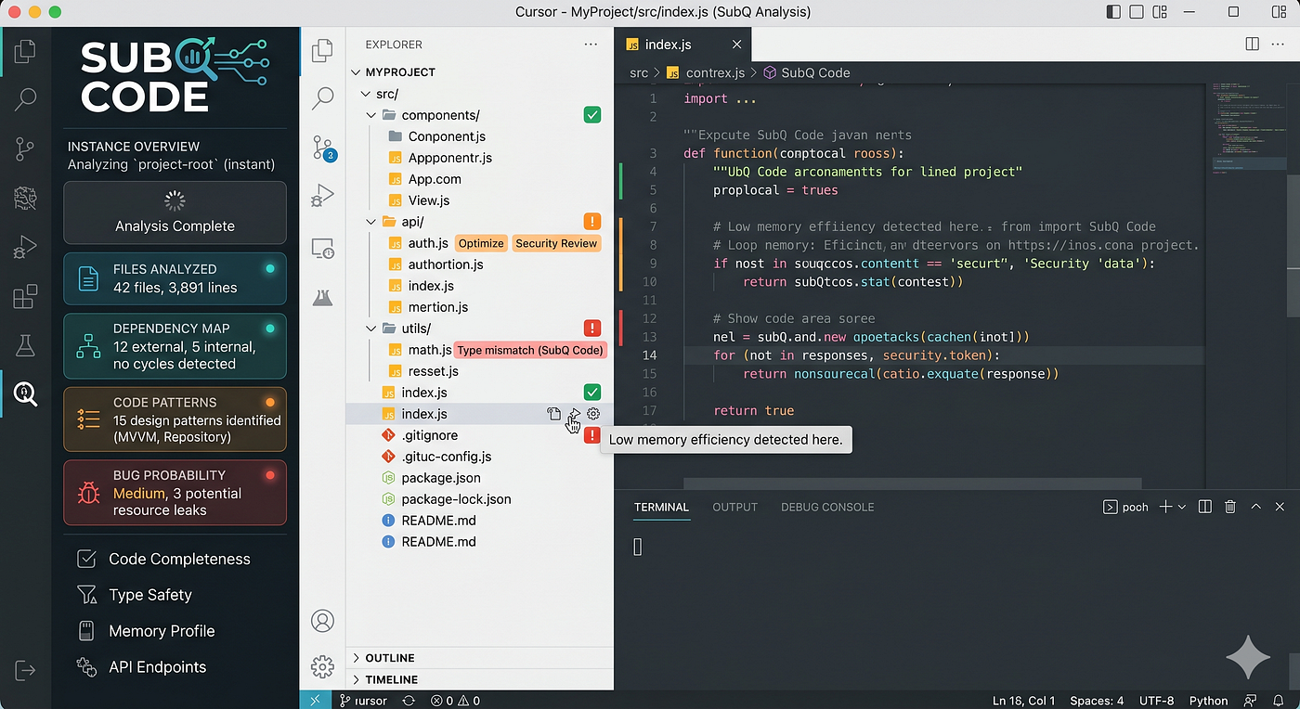Collapse the utils/ folder

pyautogui.click(x=370, y=329)
